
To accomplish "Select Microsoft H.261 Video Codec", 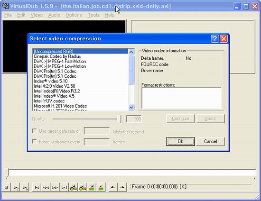I will pos(81,106).
